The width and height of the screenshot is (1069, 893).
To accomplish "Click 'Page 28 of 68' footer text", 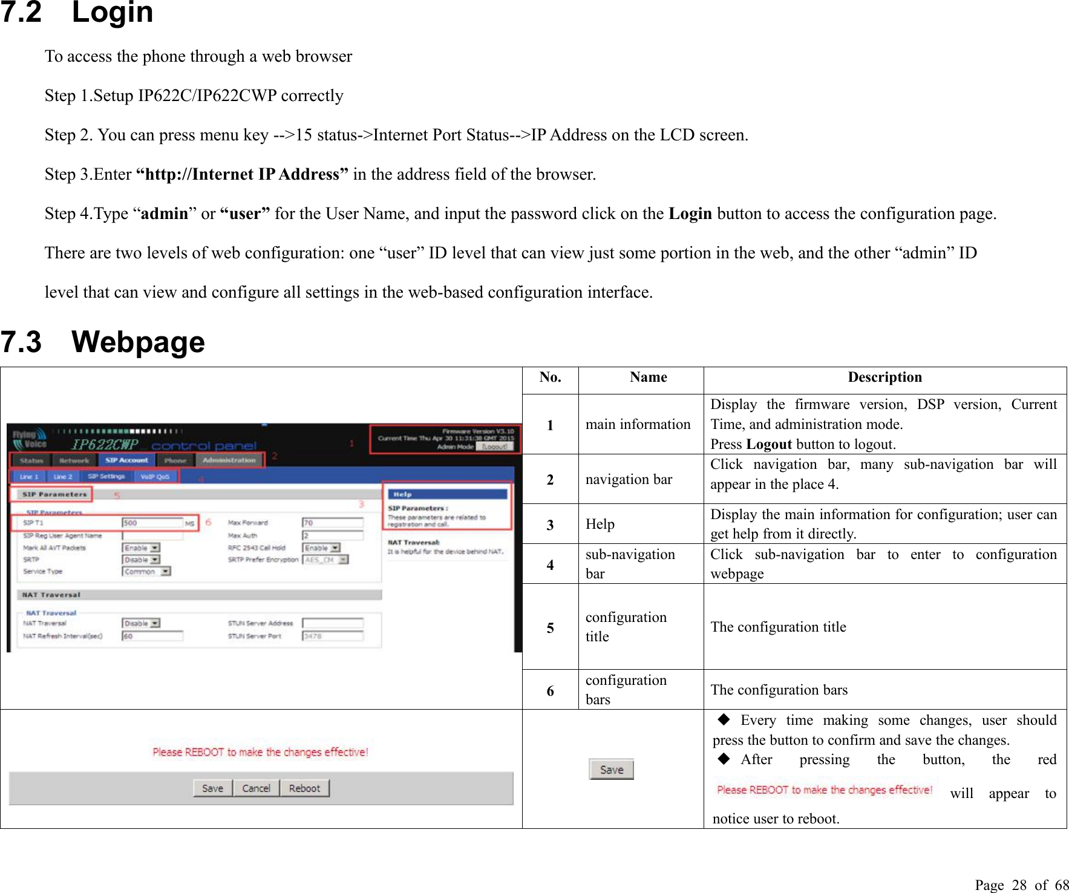I will [1022, 885].
